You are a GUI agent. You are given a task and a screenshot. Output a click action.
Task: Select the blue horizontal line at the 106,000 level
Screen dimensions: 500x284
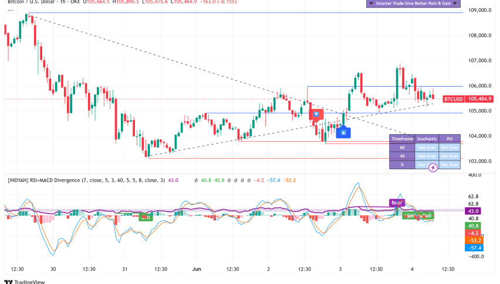click(385, 86)
